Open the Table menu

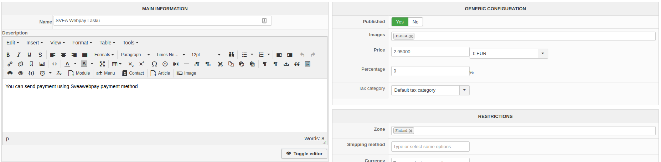coord(107,43)
